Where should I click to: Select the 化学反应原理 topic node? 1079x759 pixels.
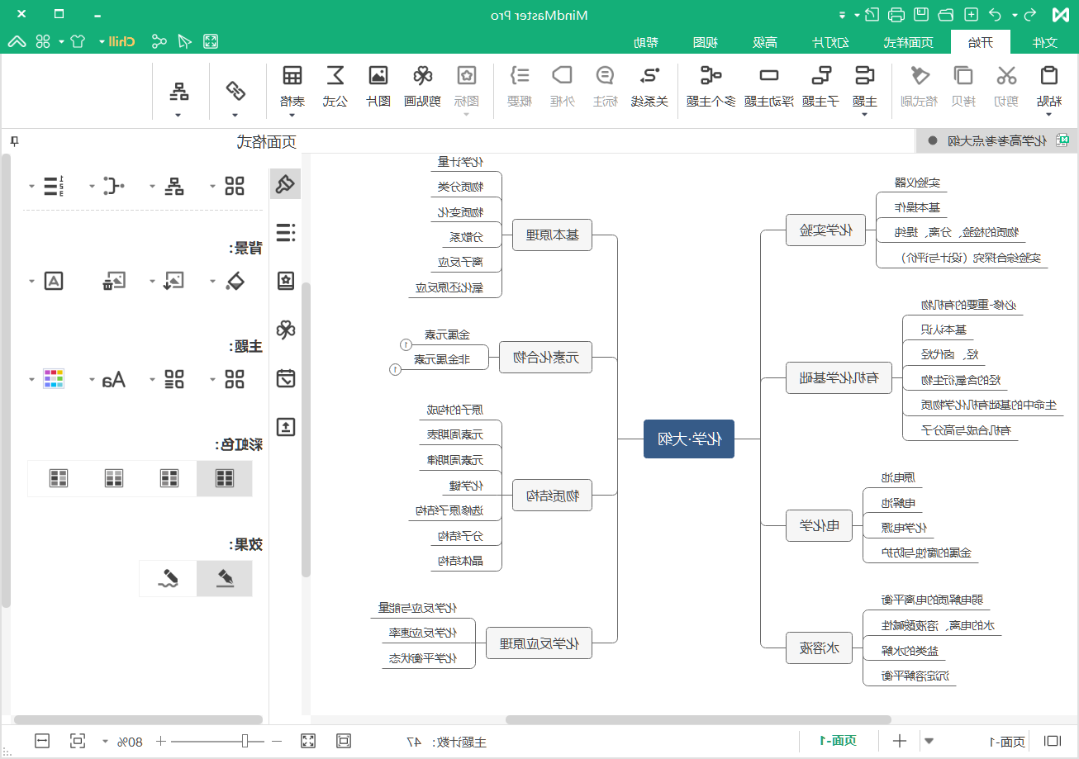tap(539, 643)
